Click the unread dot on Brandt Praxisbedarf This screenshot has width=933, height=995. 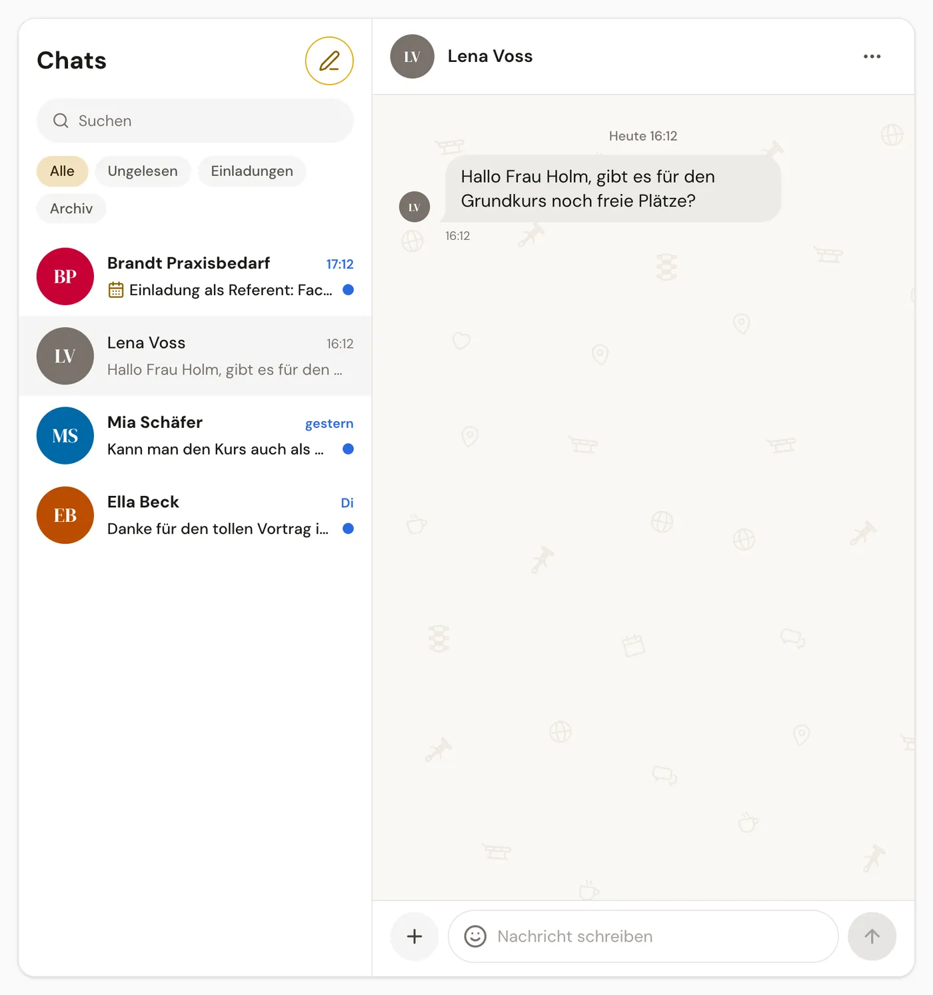348,290
